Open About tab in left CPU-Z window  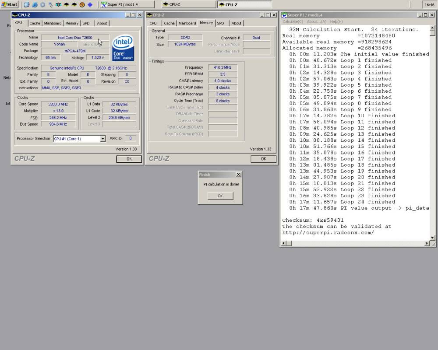pyautogui.click(x=102, y=23)
